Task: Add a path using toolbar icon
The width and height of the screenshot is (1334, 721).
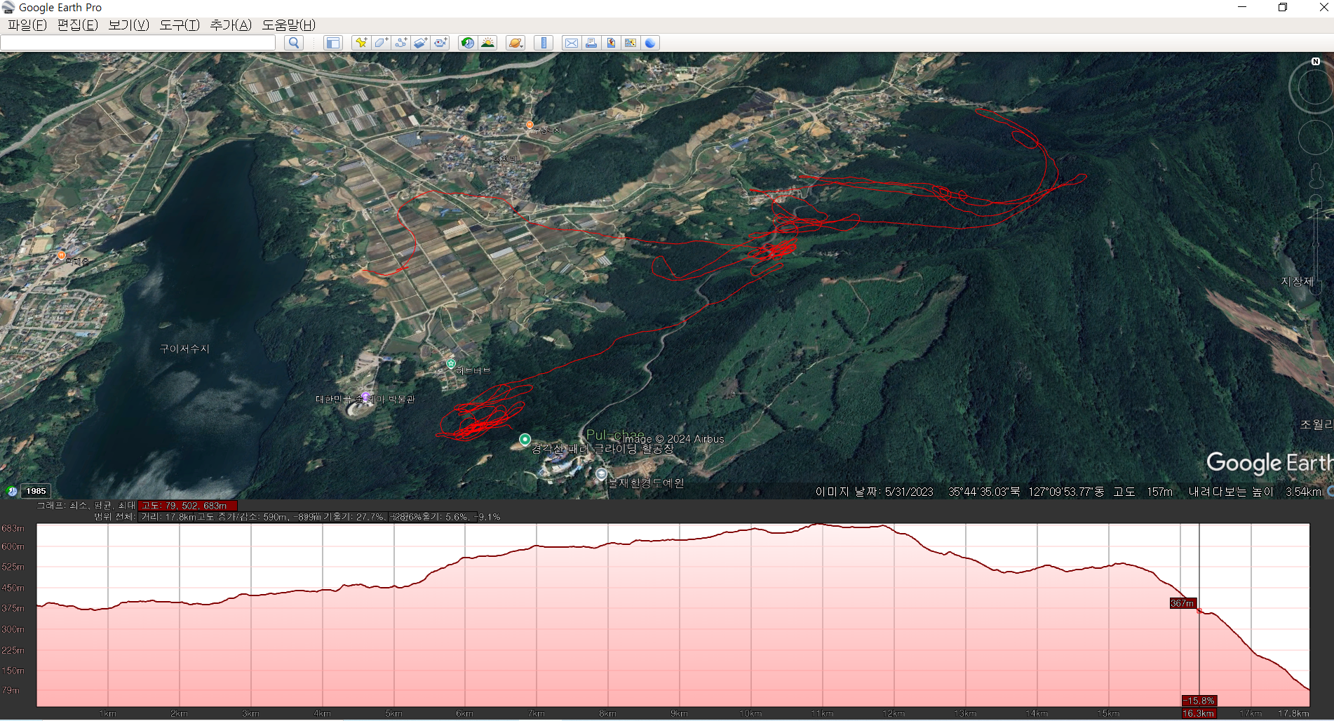Action: [x=400, y=43]
